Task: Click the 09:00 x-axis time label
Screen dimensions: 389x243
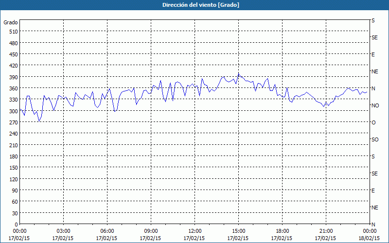Action: tap(151, 231)
